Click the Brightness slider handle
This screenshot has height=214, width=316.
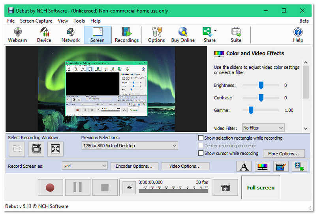point(261,85)
